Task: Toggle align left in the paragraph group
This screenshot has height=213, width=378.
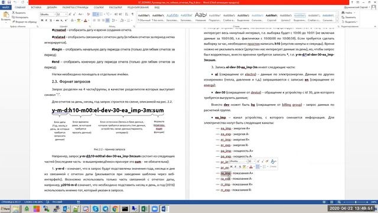Action: [x=94, y=21]
